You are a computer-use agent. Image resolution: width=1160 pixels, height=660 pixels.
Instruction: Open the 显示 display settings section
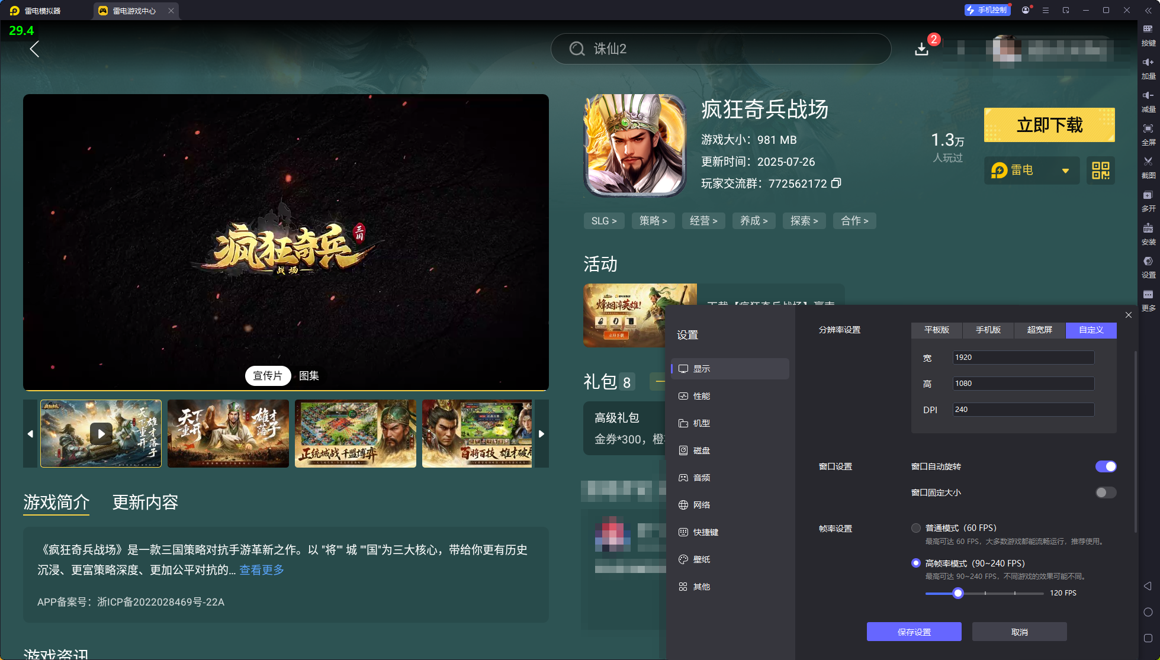click(x=730, y=369)
